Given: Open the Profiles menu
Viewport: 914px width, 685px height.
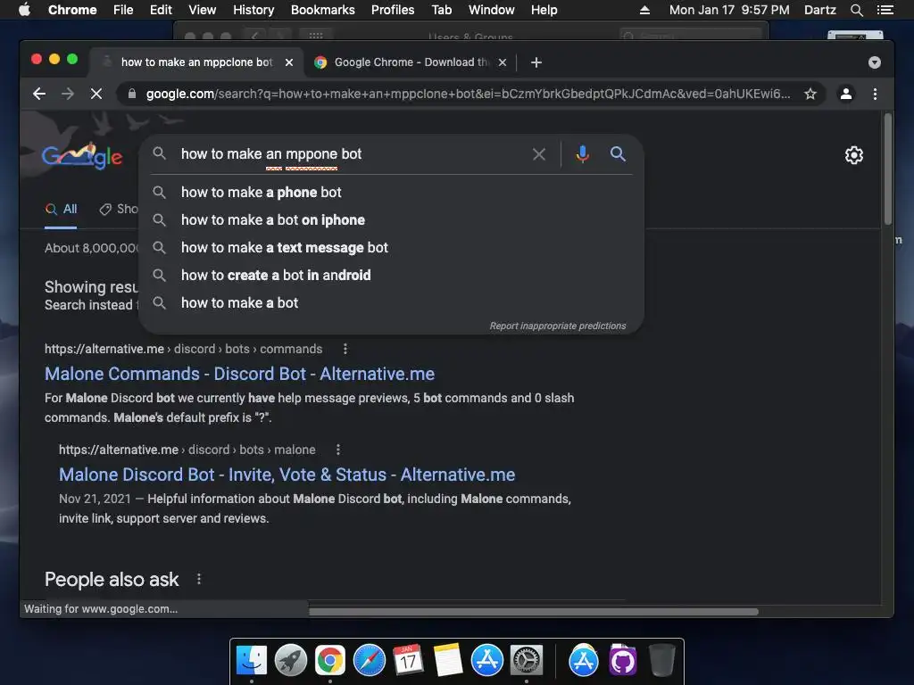Looking at the screenshot, I should tap(393, 10).
